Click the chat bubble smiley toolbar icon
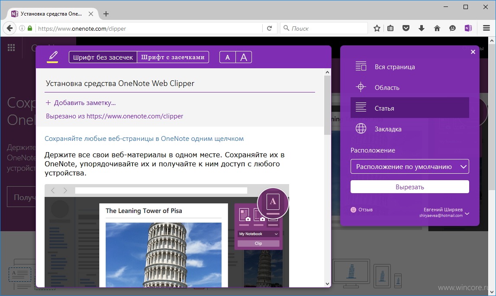The image size is (496, 296). (x=452, y=29)
